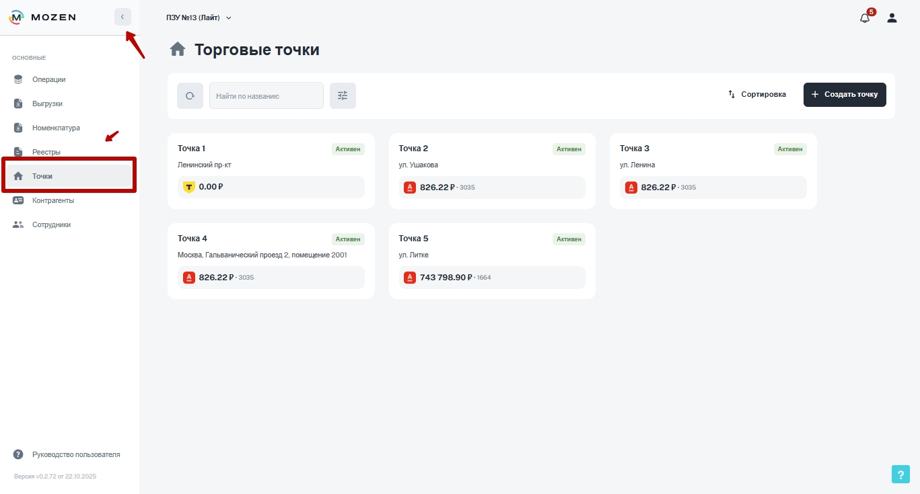Select Точки in the sidebar
The height and width of the screenshot is (494, 920).
pos(67,176)
